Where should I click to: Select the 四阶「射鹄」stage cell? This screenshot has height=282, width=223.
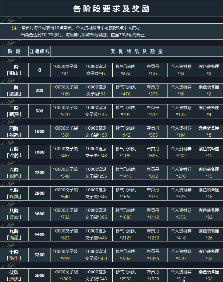click(14, 131)
